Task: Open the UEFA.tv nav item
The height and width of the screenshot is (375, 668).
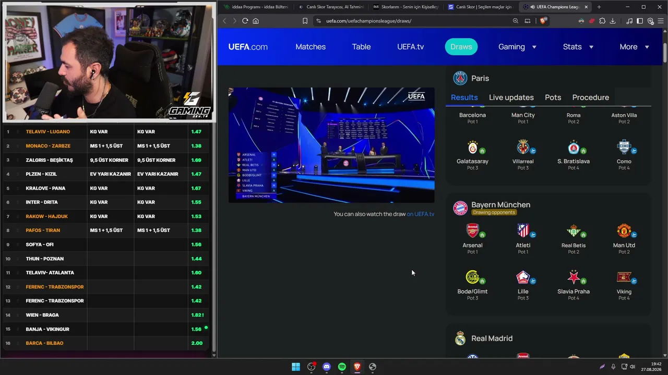Action: [x=410, y=47]
